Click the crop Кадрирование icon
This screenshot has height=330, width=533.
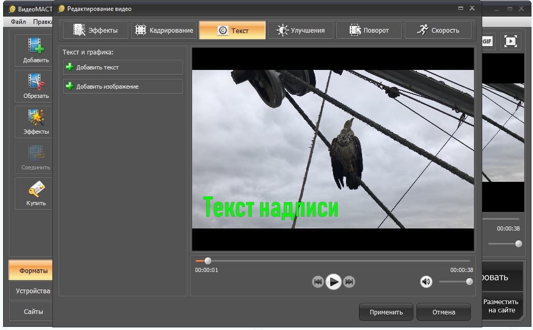coord(140,30)
